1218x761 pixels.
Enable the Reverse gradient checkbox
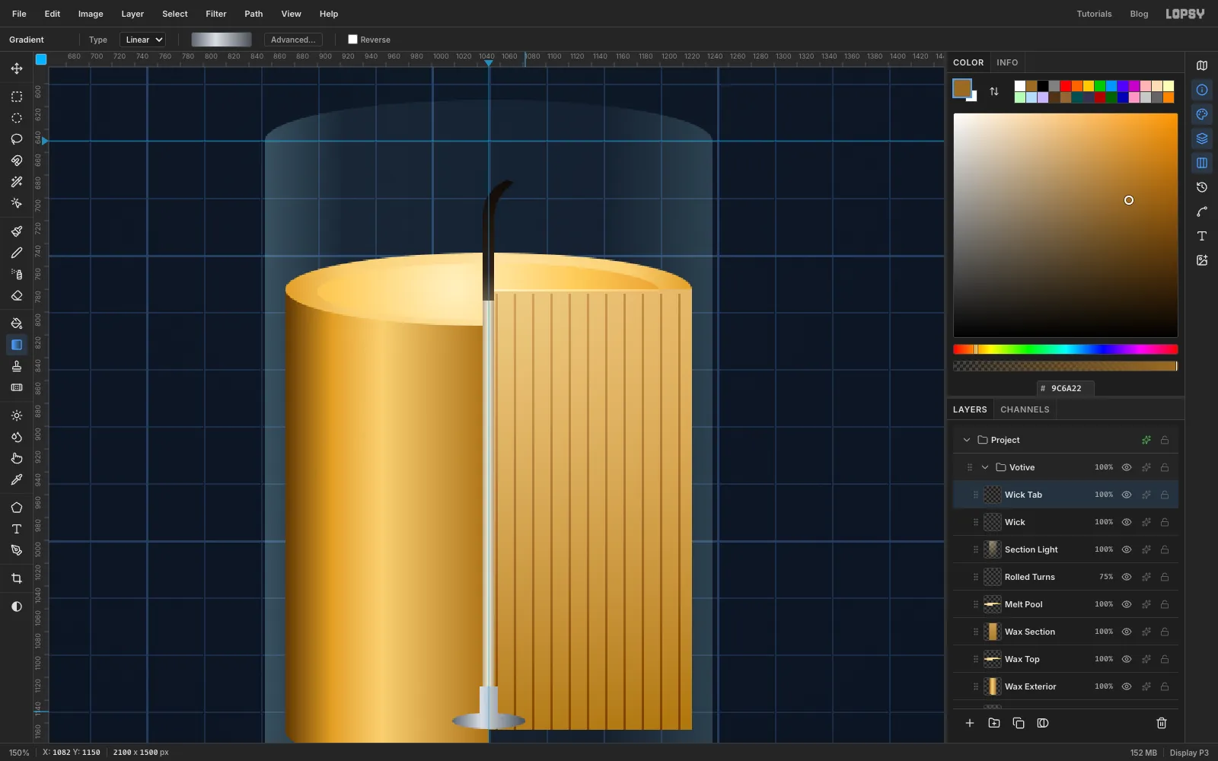click(353, 40)
